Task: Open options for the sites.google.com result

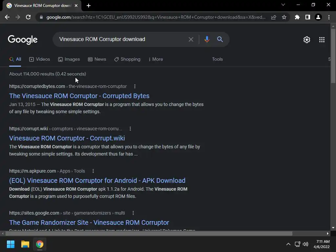Action: click(x=133, y=213)
